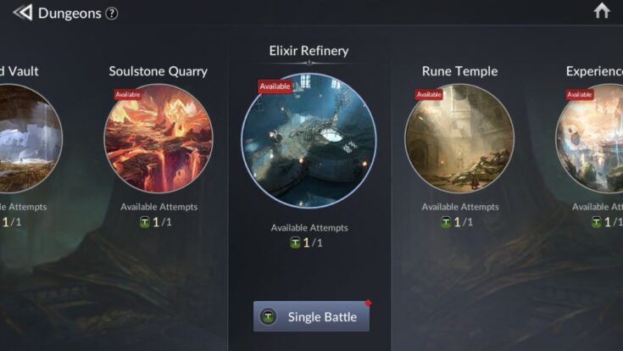Viewport: 623px width, 351px height.
Task: Click the ticket icon under Elixir Refinery
Action: tap(295, 242)
